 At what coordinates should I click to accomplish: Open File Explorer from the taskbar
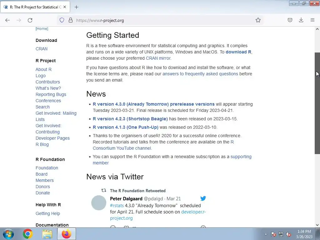(x=47, y=234)
